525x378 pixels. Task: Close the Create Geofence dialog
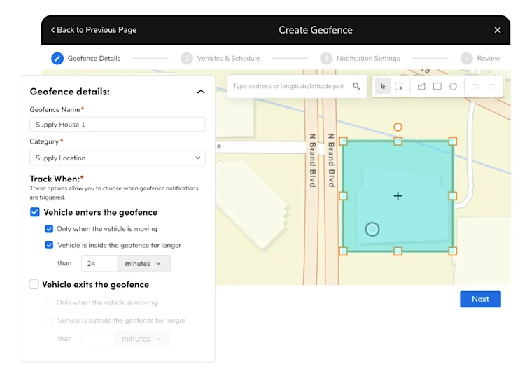(498, 30)
